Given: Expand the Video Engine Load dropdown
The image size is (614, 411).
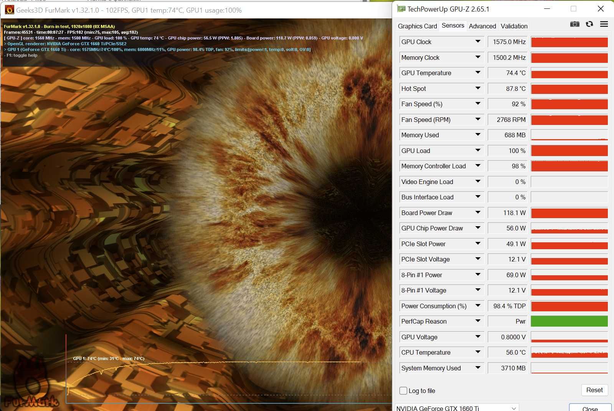Looking at the screenshot, I should point(478,181).
